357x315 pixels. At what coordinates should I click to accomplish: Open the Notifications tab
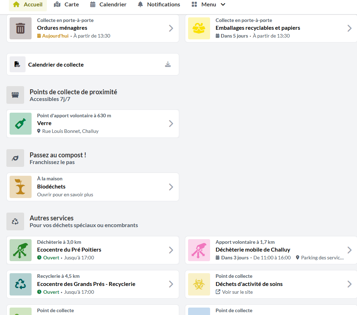click(159, 5)
